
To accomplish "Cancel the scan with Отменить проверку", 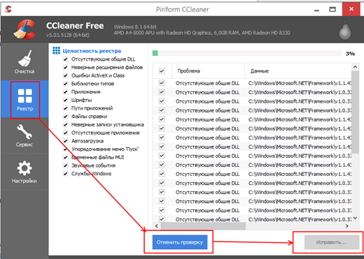I will click(x=180, y=242).
